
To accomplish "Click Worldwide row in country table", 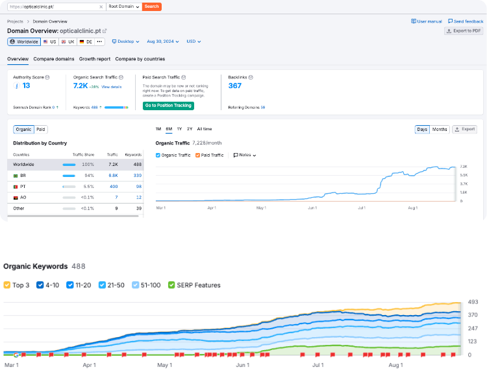I will tap(75, 165).
